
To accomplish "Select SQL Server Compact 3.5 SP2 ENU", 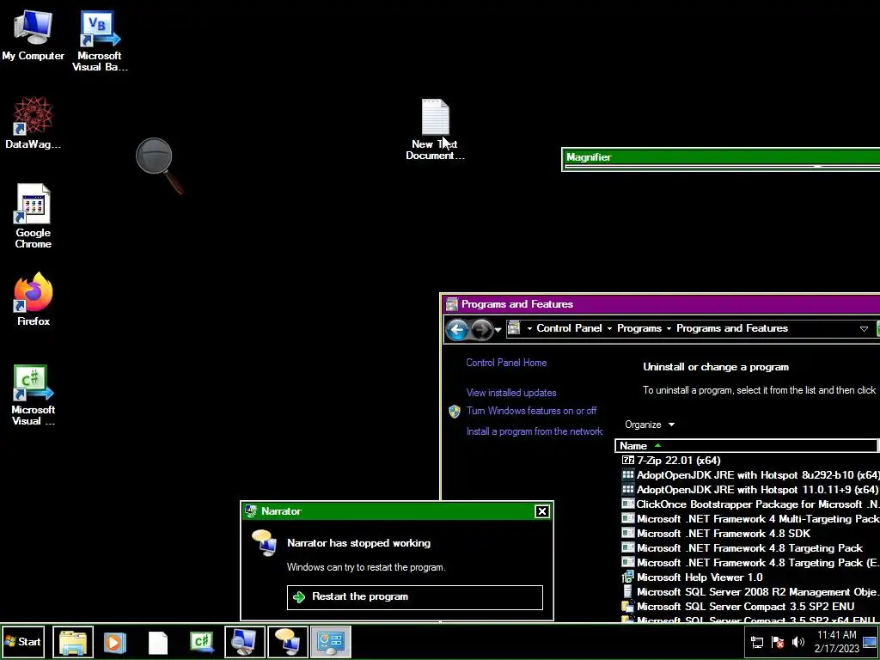I will pyautogui.click(x=750, y=606).
